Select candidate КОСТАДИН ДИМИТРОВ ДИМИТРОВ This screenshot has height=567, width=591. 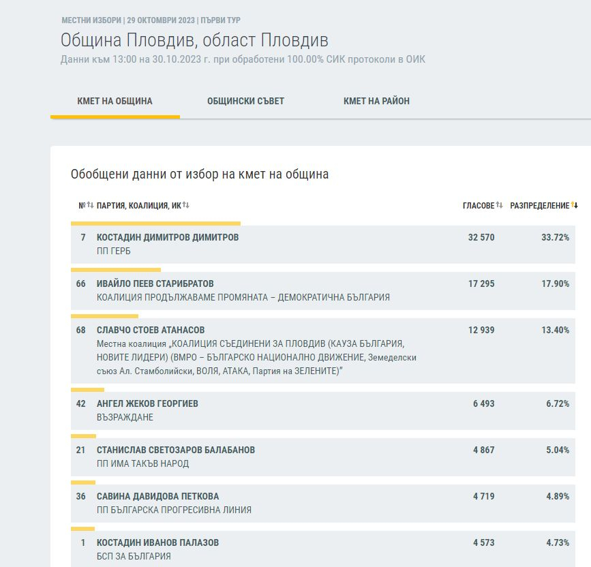point(168,237)
